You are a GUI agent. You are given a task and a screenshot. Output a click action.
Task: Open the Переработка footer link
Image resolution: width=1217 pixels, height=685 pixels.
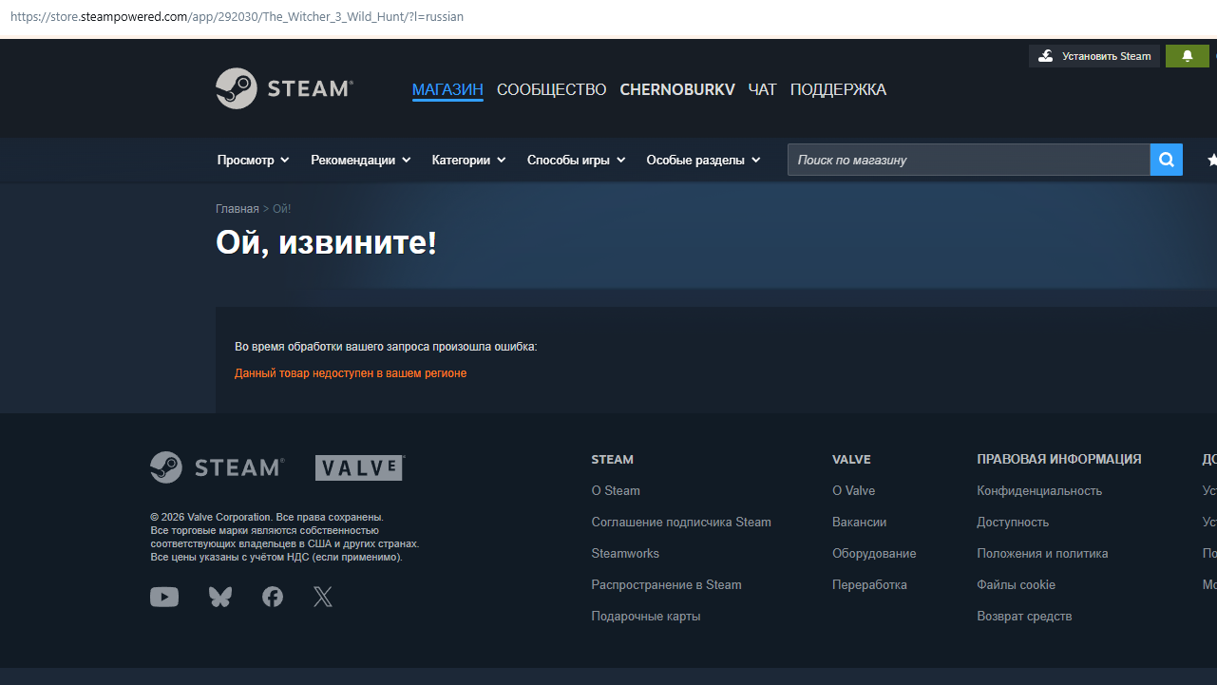pyautogui.click(x=869, y=585)
